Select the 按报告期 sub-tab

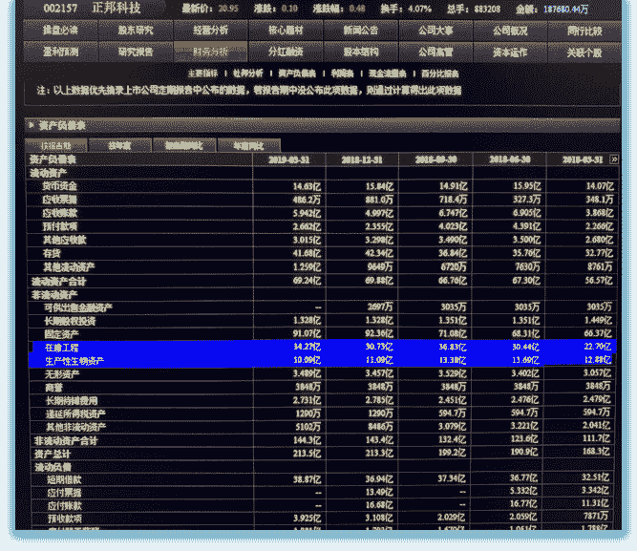point(54,146)
